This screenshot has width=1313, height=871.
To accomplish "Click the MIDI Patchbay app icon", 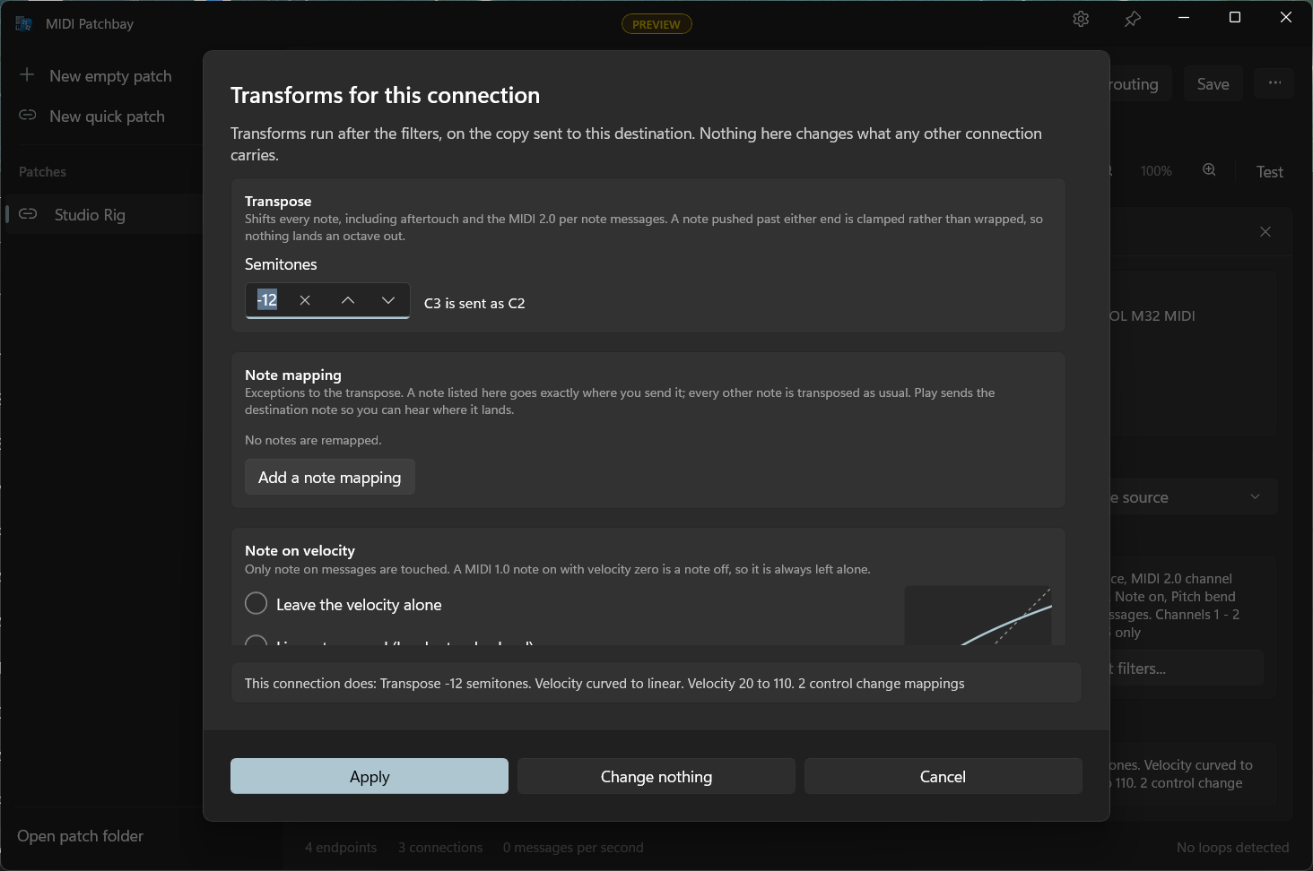I will 24,24.
